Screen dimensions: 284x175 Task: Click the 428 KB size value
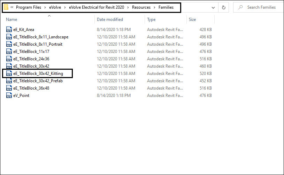click(206, 30)
